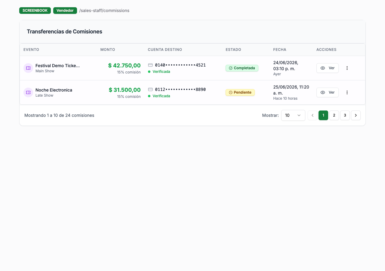Select page 3 in pagination
Image resolution: width=385 pixels, height=271 pixels.
point(345,115)
